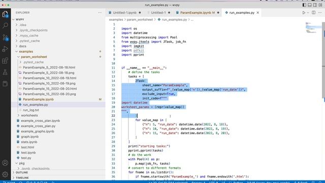
Task: Open the Run and Debug view icon
Action: click(5, 49)
